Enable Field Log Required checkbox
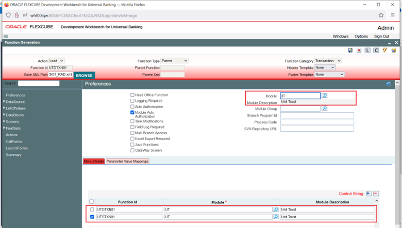Image resolution: width=402 pixels, height=228 pixels. point(132,127)
